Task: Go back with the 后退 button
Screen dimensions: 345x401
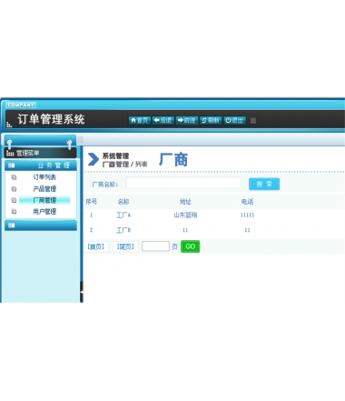Action: click(x=163, y=120)
